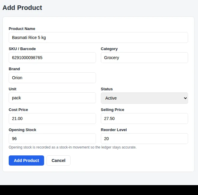Screen dimensions: 198x195
Task: Select the Category field containing Grocery
Action: 144,58
